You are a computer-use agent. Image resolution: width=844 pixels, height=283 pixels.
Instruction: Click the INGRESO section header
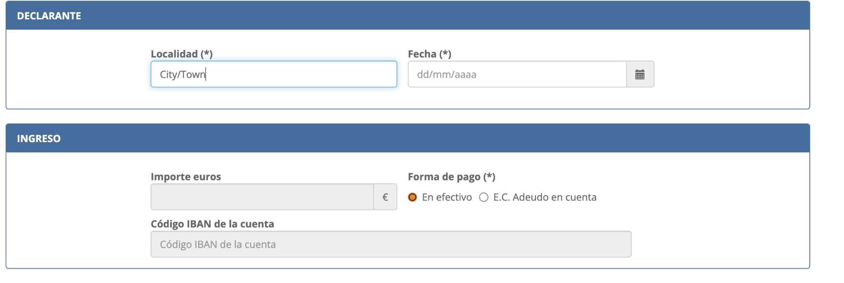pos(39,139)
